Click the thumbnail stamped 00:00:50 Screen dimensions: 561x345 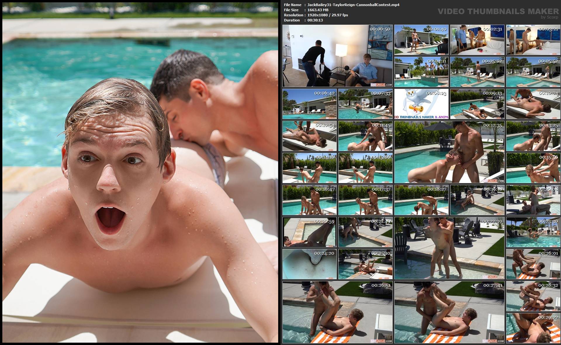pos(337,56)
